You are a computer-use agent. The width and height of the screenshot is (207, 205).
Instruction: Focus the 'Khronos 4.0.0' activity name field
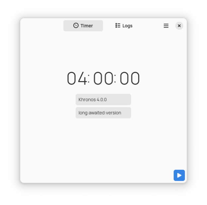[x=103, y=100]
